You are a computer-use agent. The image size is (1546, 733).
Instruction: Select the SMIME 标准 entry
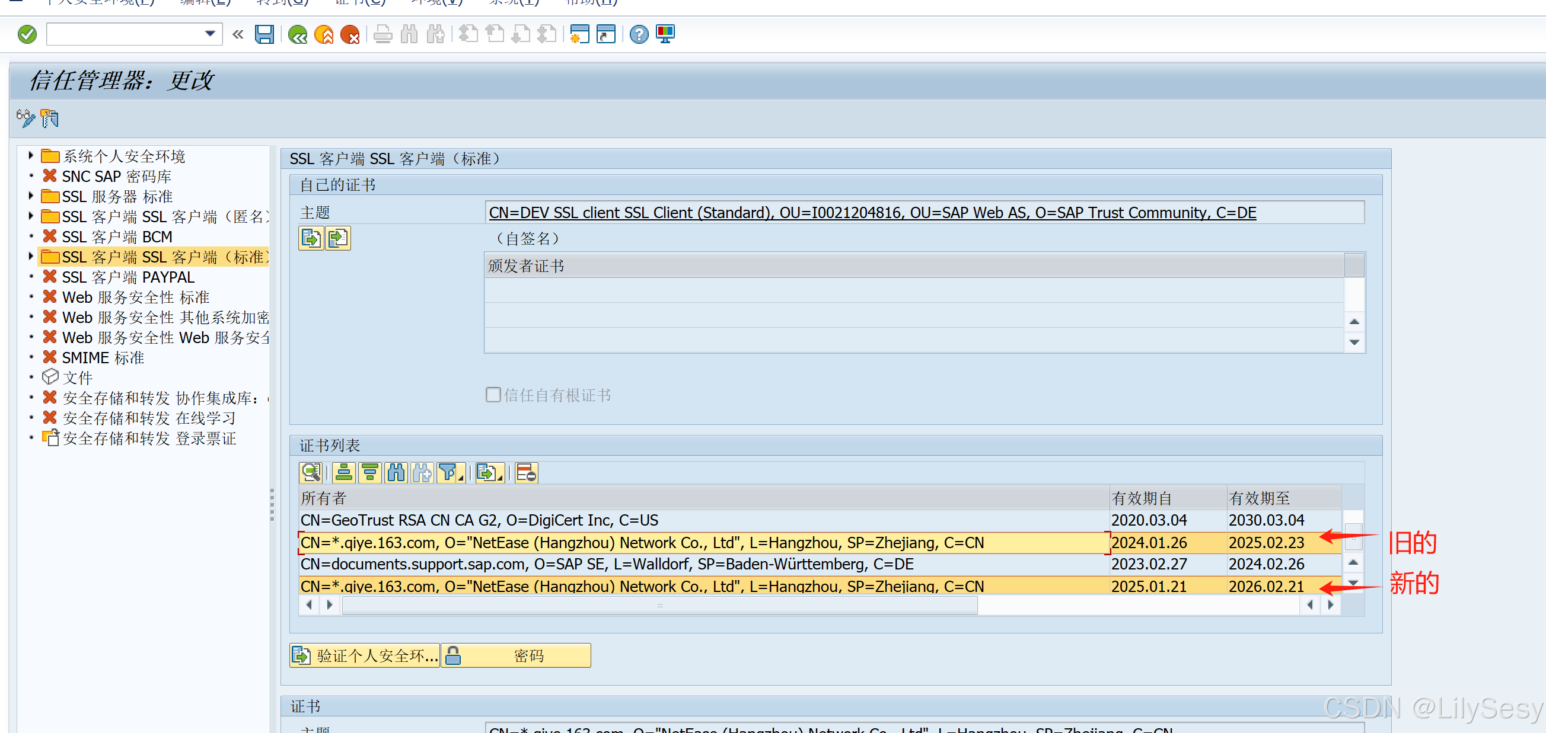[x=103, y=357]
